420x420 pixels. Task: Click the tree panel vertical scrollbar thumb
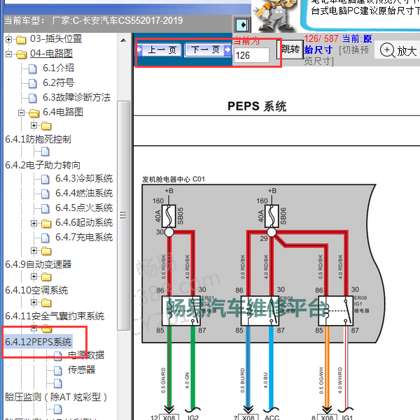pyautogui.click(x=123, y=215)
